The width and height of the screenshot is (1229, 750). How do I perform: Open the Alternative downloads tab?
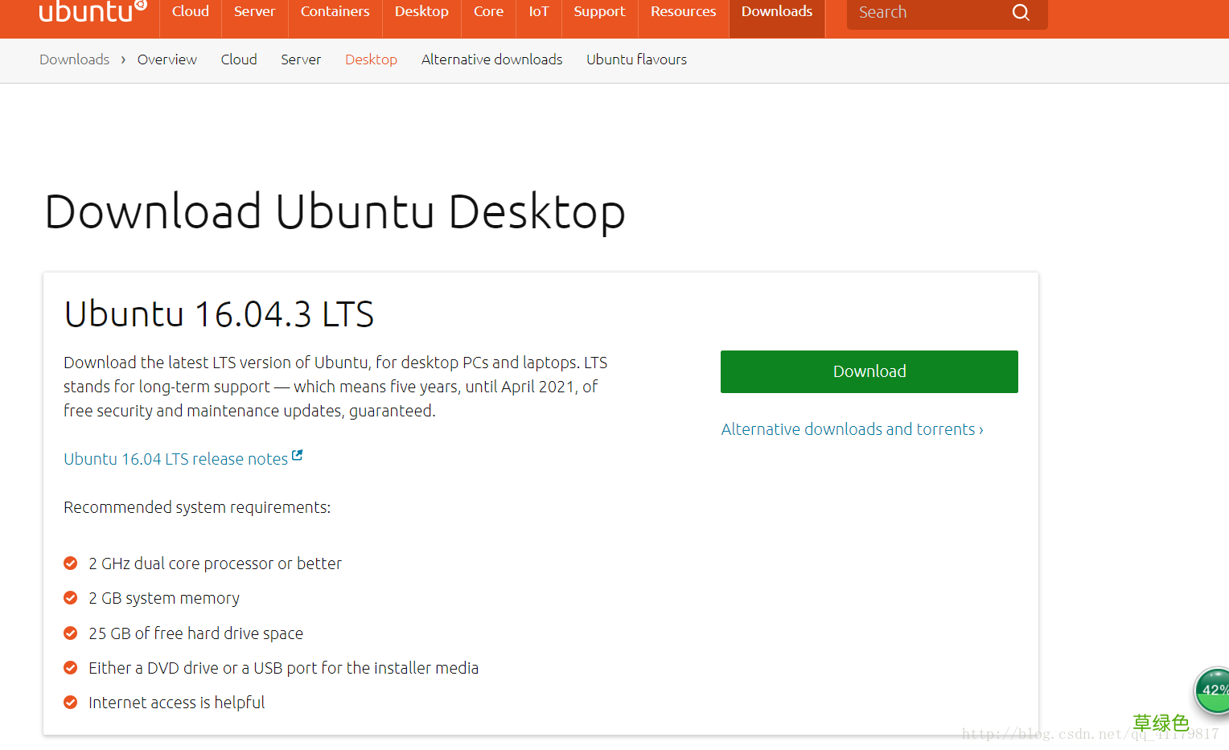[491, 59]
